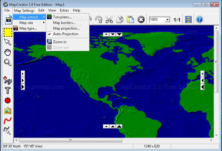This screenshot has width=222, height=151.
Task: Select the picture frame image tool
Action: click(x=7, y=111)
